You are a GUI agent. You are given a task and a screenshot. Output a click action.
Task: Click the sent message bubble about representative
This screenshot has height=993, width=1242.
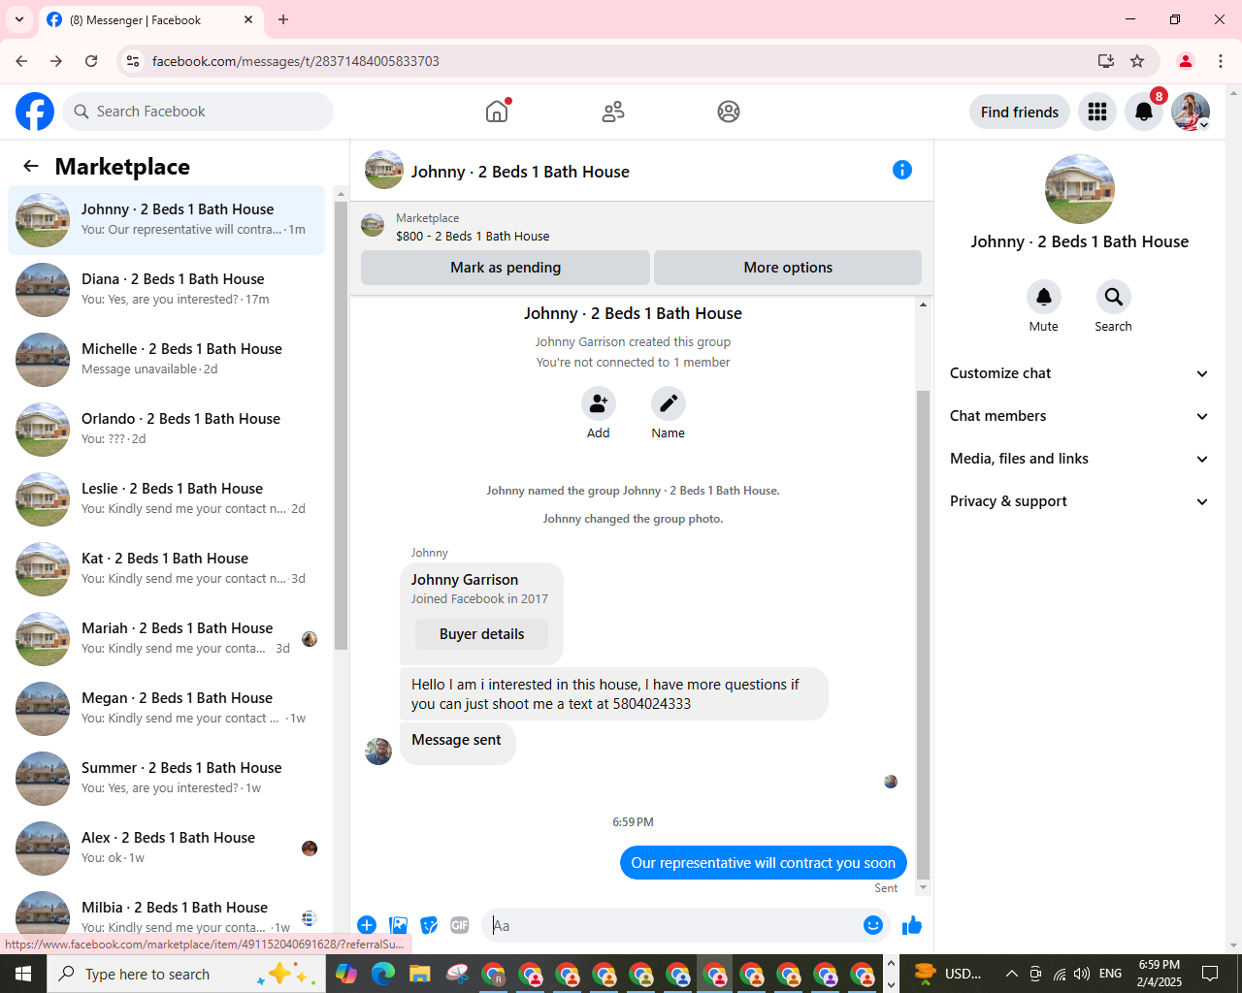(x=764, y=863)
